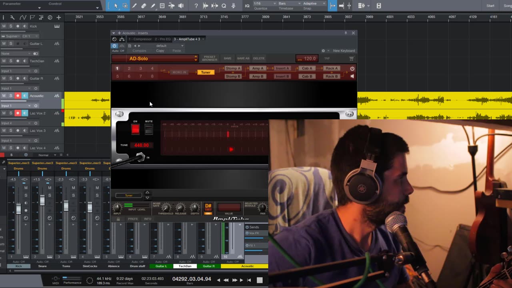The image size is (512, 288).
Task: Click the Add Track plus icon
Action: 58,17
